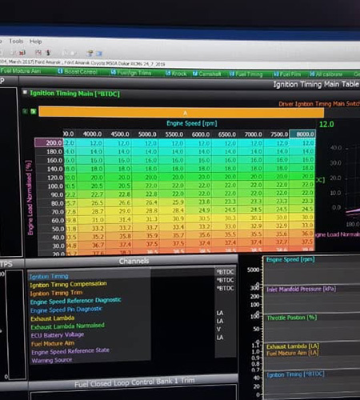Open the Help menu
The image size is (360, 400).
pos(35,42)
